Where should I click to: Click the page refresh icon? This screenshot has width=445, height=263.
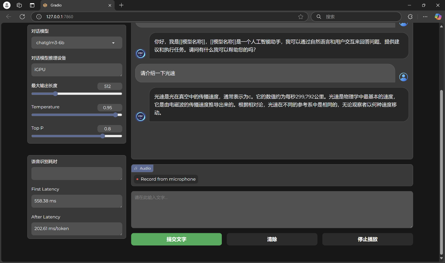tap(22, 16)
